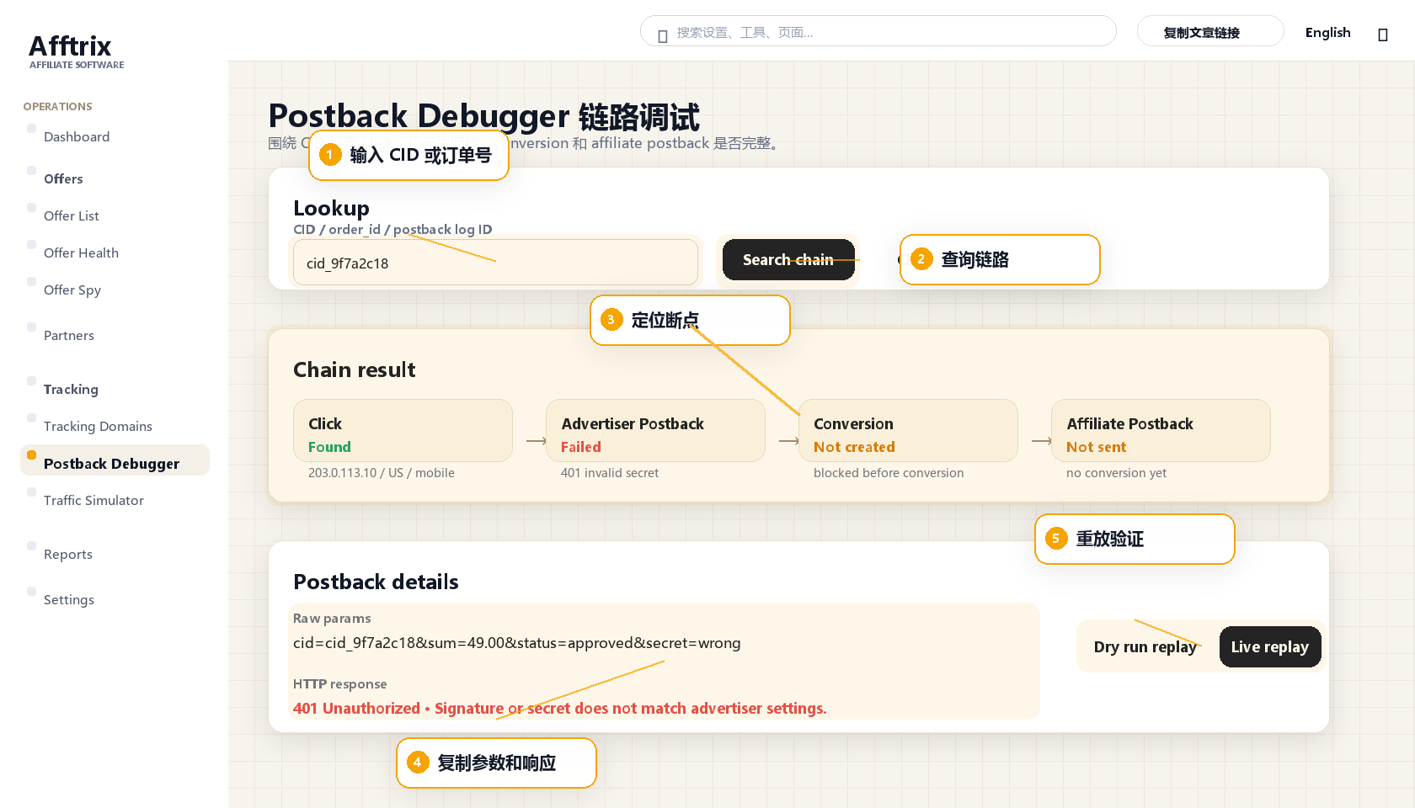Click the Search chain button
This screenshot has height=808, width=1415.
coord(788,260)
